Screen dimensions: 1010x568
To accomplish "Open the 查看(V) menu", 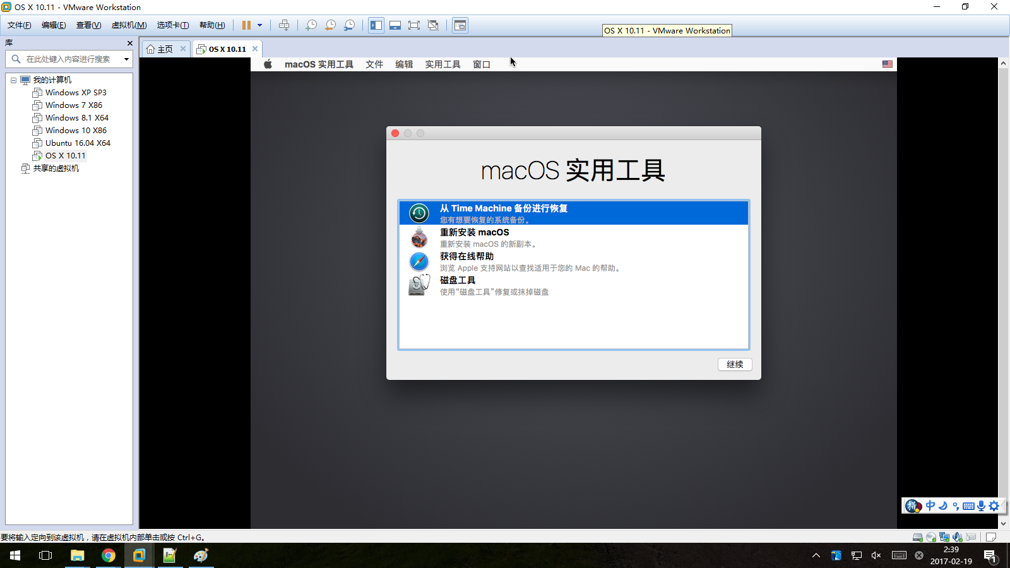I will (88, 25).
